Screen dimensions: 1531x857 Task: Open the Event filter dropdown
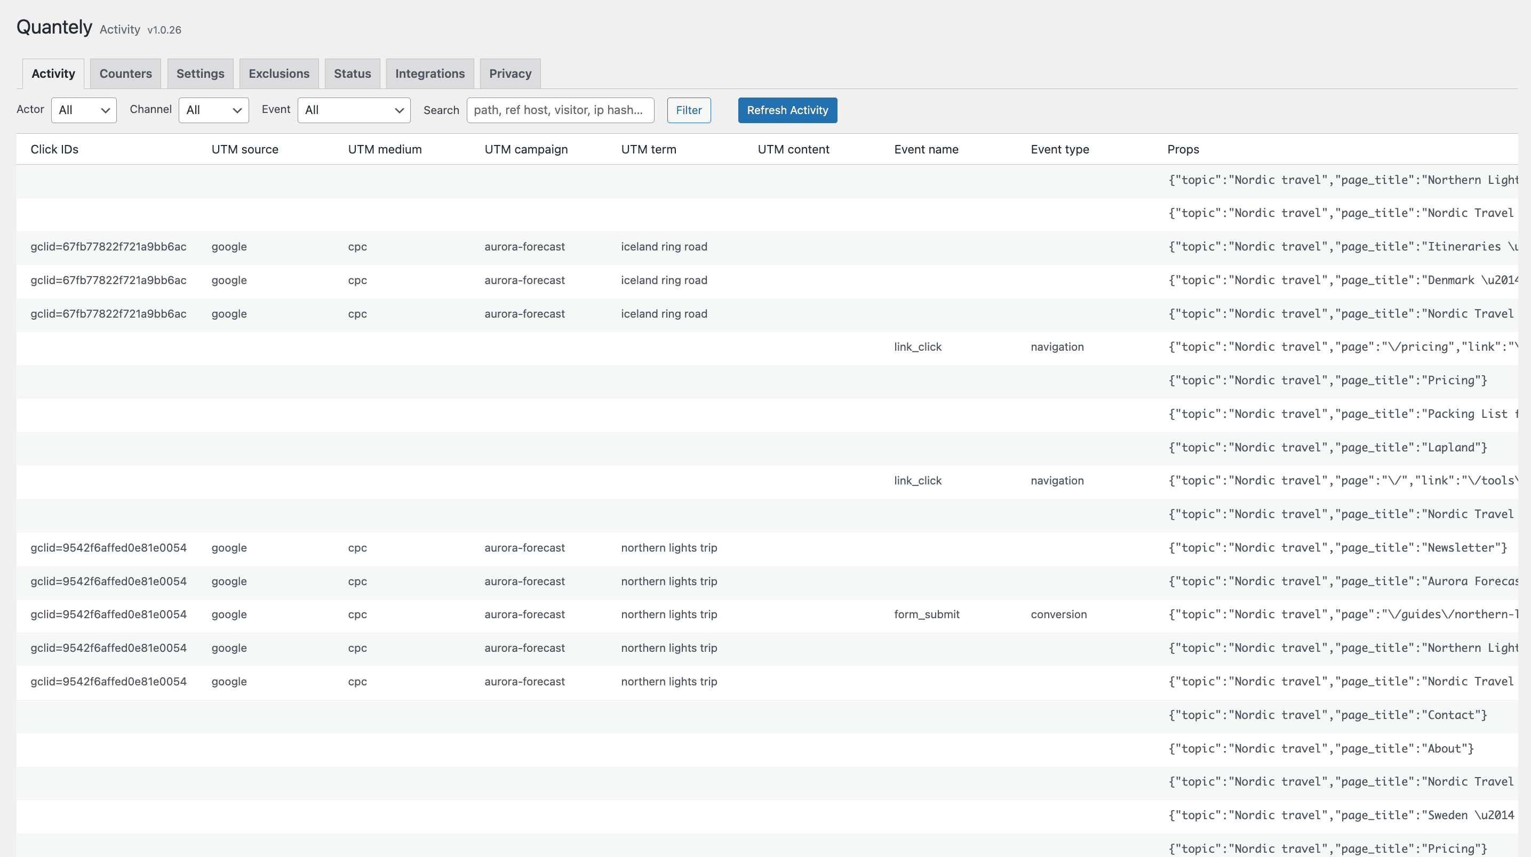click(354, 110)
